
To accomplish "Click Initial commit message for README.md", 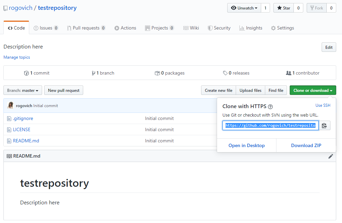I will click(159, 141).
